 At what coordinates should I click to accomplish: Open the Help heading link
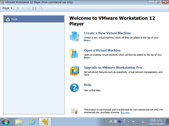point(88,85)
